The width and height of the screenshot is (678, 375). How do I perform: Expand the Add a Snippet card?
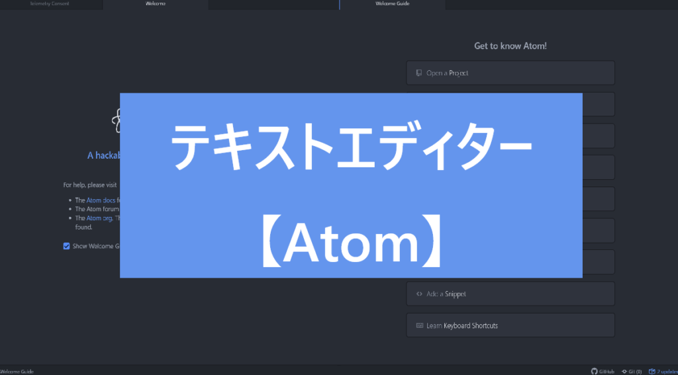click(x=510, y=294)
